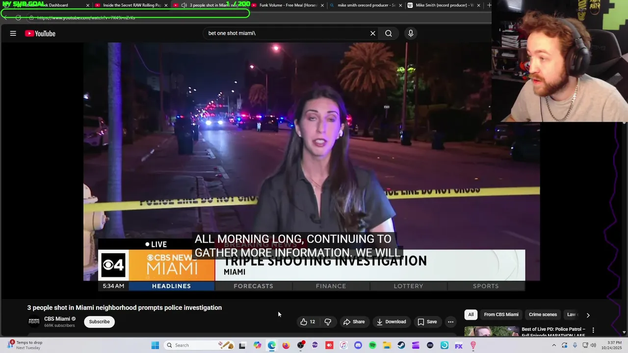Launch Discord from the taskbar

[358, 345]
